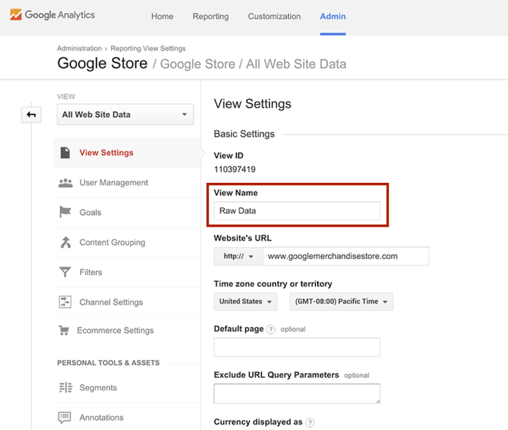
Task: Switch to the Reporting tab
Action: pyautogui.click(x=211, y=16)
